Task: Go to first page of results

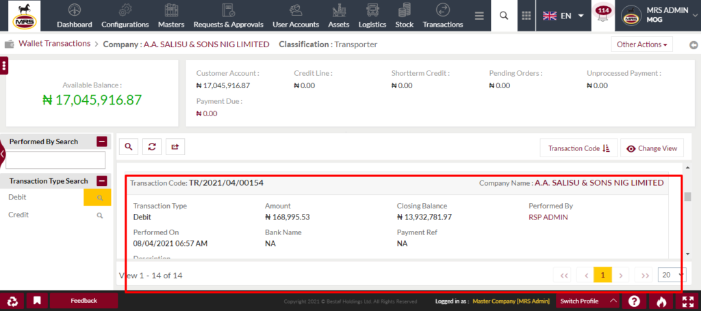Action: click(x=564, y=275)
